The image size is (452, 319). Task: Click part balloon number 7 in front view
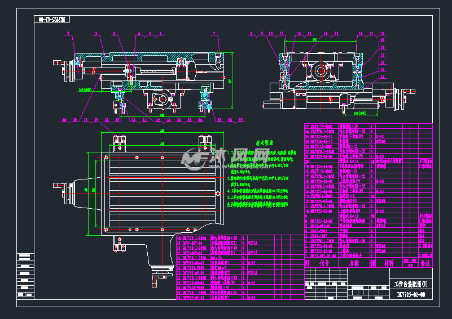click(215, 34)
